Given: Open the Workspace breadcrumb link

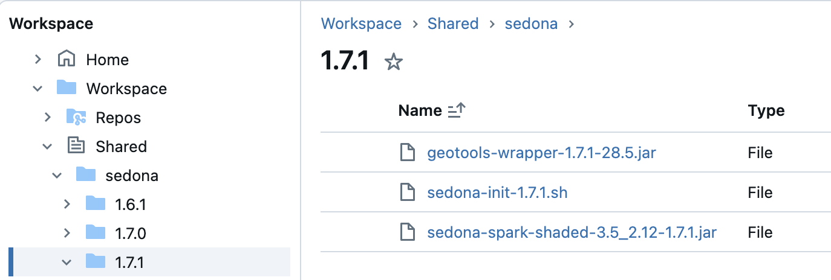Looking at the screenshot, I should 361,24.
